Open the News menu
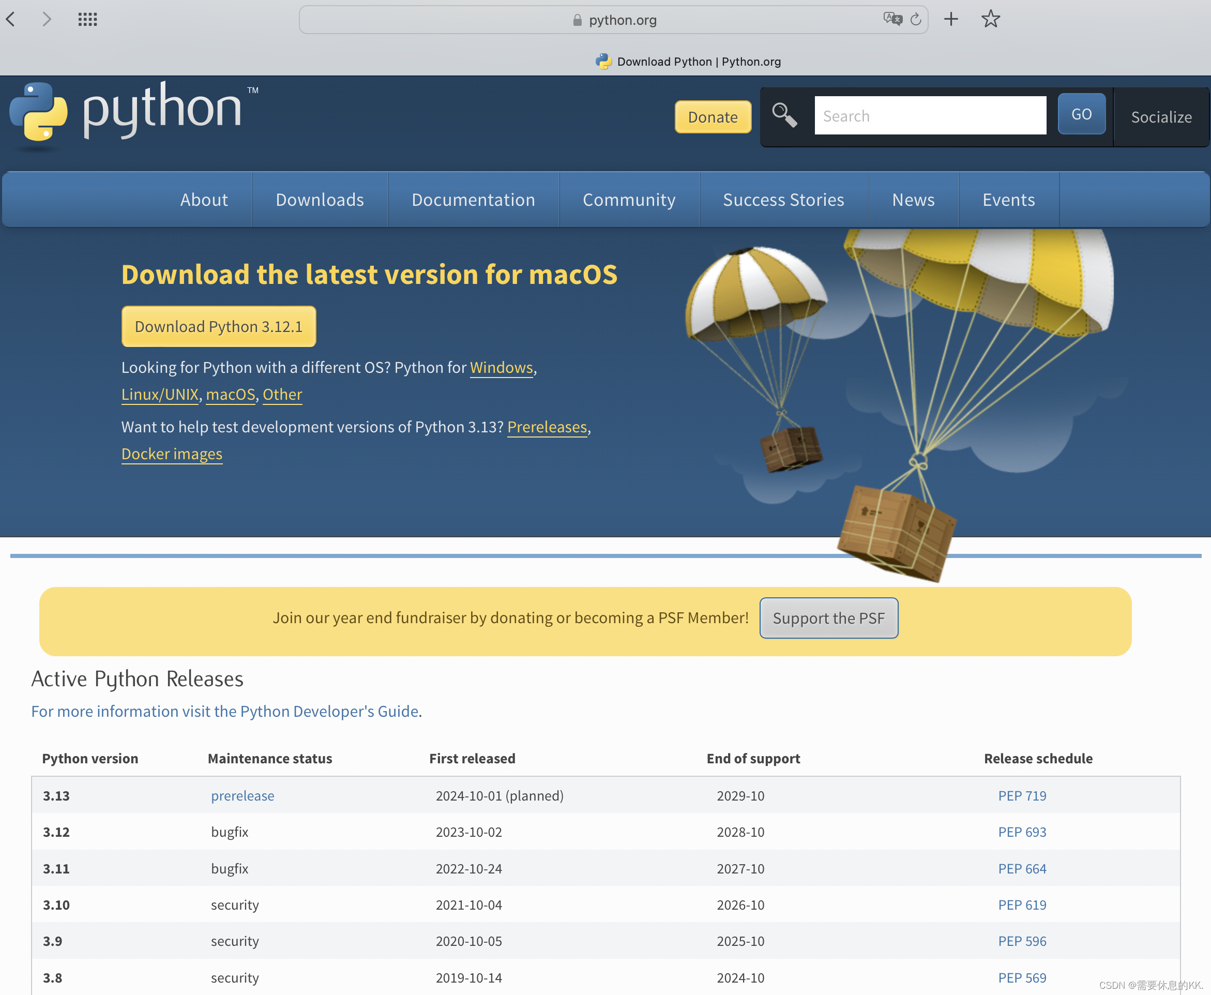The height and width of the screenshot is (995, 1211). click(913, 200)
